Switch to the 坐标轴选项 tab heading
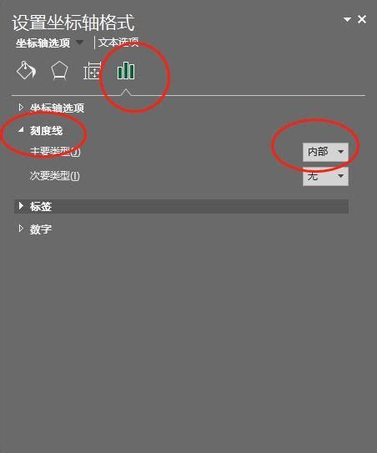Image resolution: width=377 pixels, height=453 pixels. click(43, 43)
